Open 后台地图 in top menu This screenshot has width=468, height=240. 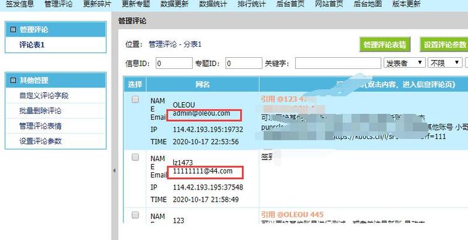tap(368, 4)
